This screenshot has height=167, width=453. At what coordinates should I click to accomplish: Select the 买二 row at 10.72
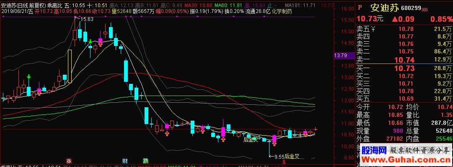tap(404, 76)
